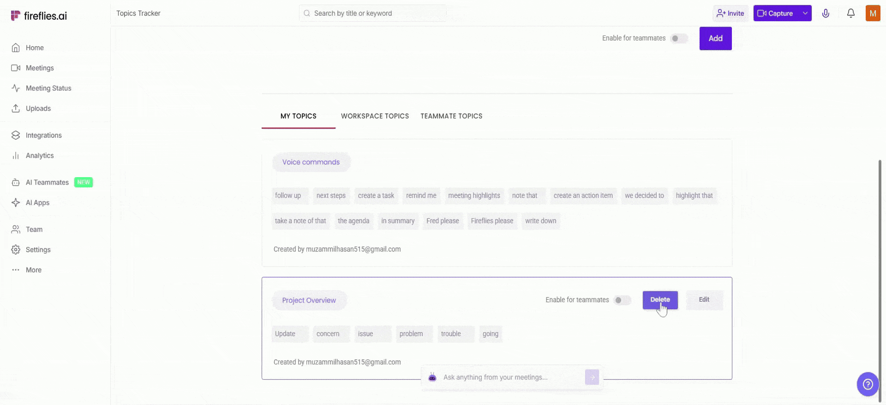Click the microphone icon in top bar
The width and height of the screenshot is (886, 405).
(826, 13)
